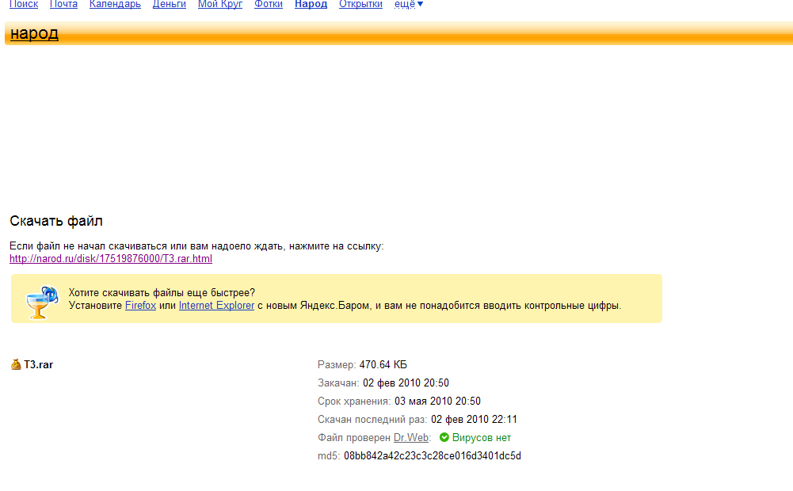
Task: Follow the Internet Explorer install link
Action: (x=216, y=306)
